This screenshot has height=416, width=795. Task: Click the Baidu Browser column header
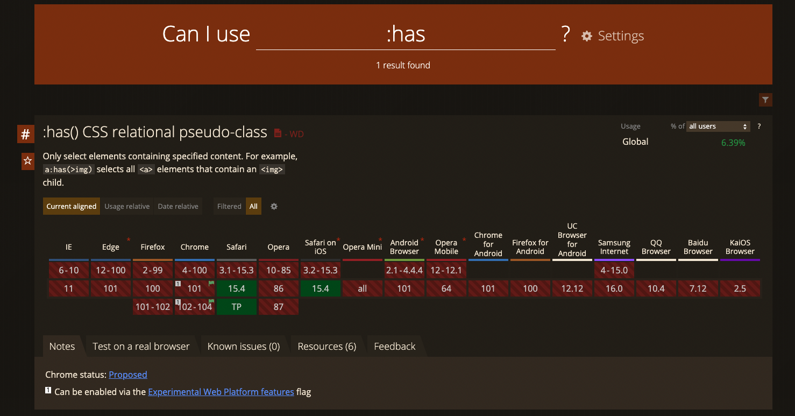(698, 247)
